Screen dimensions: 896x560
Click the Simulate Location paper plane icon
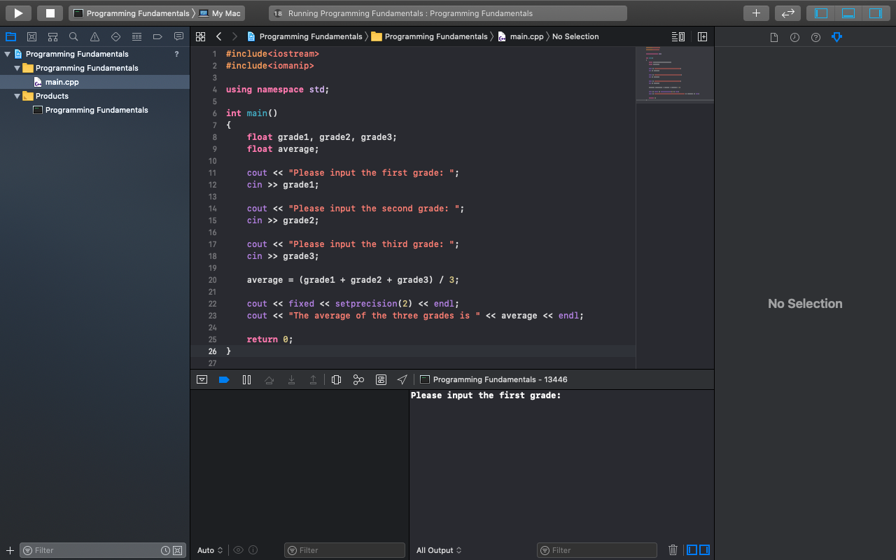402,379
